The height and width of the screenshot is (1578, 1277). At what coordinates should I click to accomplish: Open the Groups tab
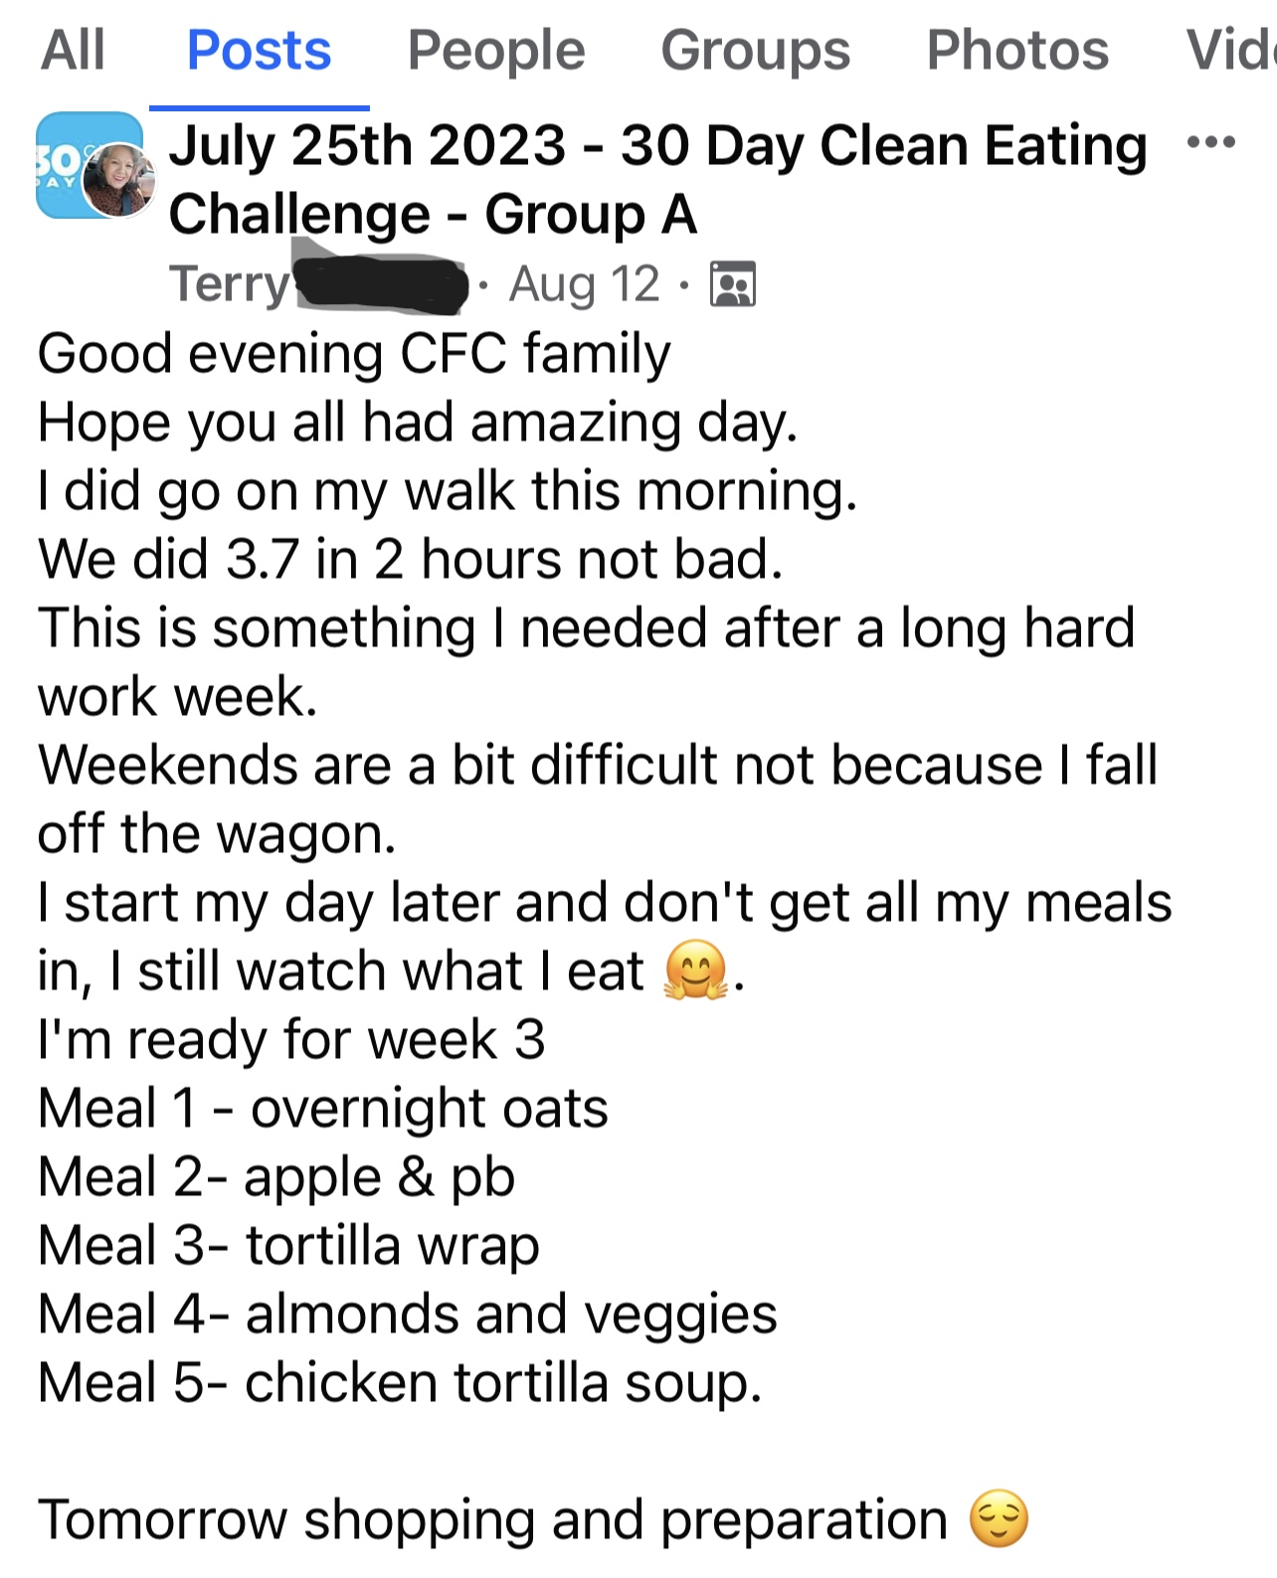click(755, 50)
